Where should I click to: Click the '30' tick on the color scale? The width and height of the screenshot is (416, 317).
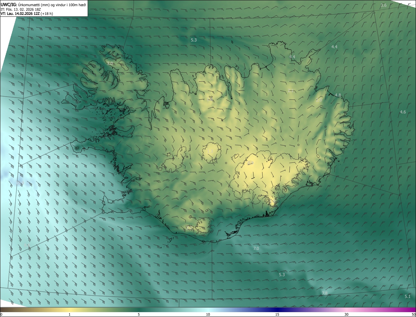pyautogui.click(x=346, y=314)
